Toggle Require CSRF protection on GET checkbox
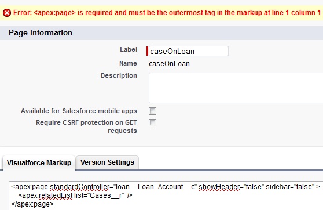Viewport: 323px width, 210px height. click(x=152, y=122)
